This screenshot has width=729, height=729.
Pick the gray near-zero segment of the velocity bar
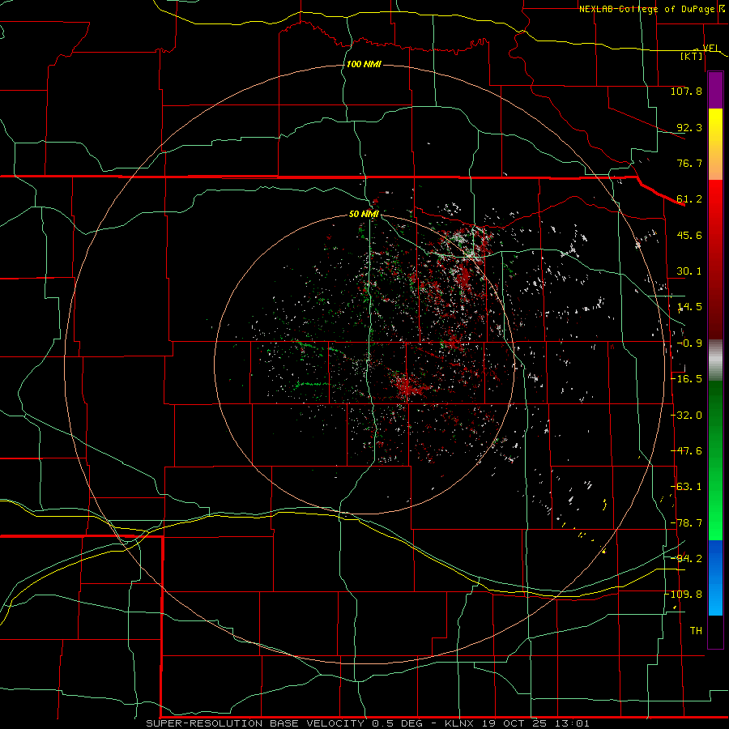715,360
